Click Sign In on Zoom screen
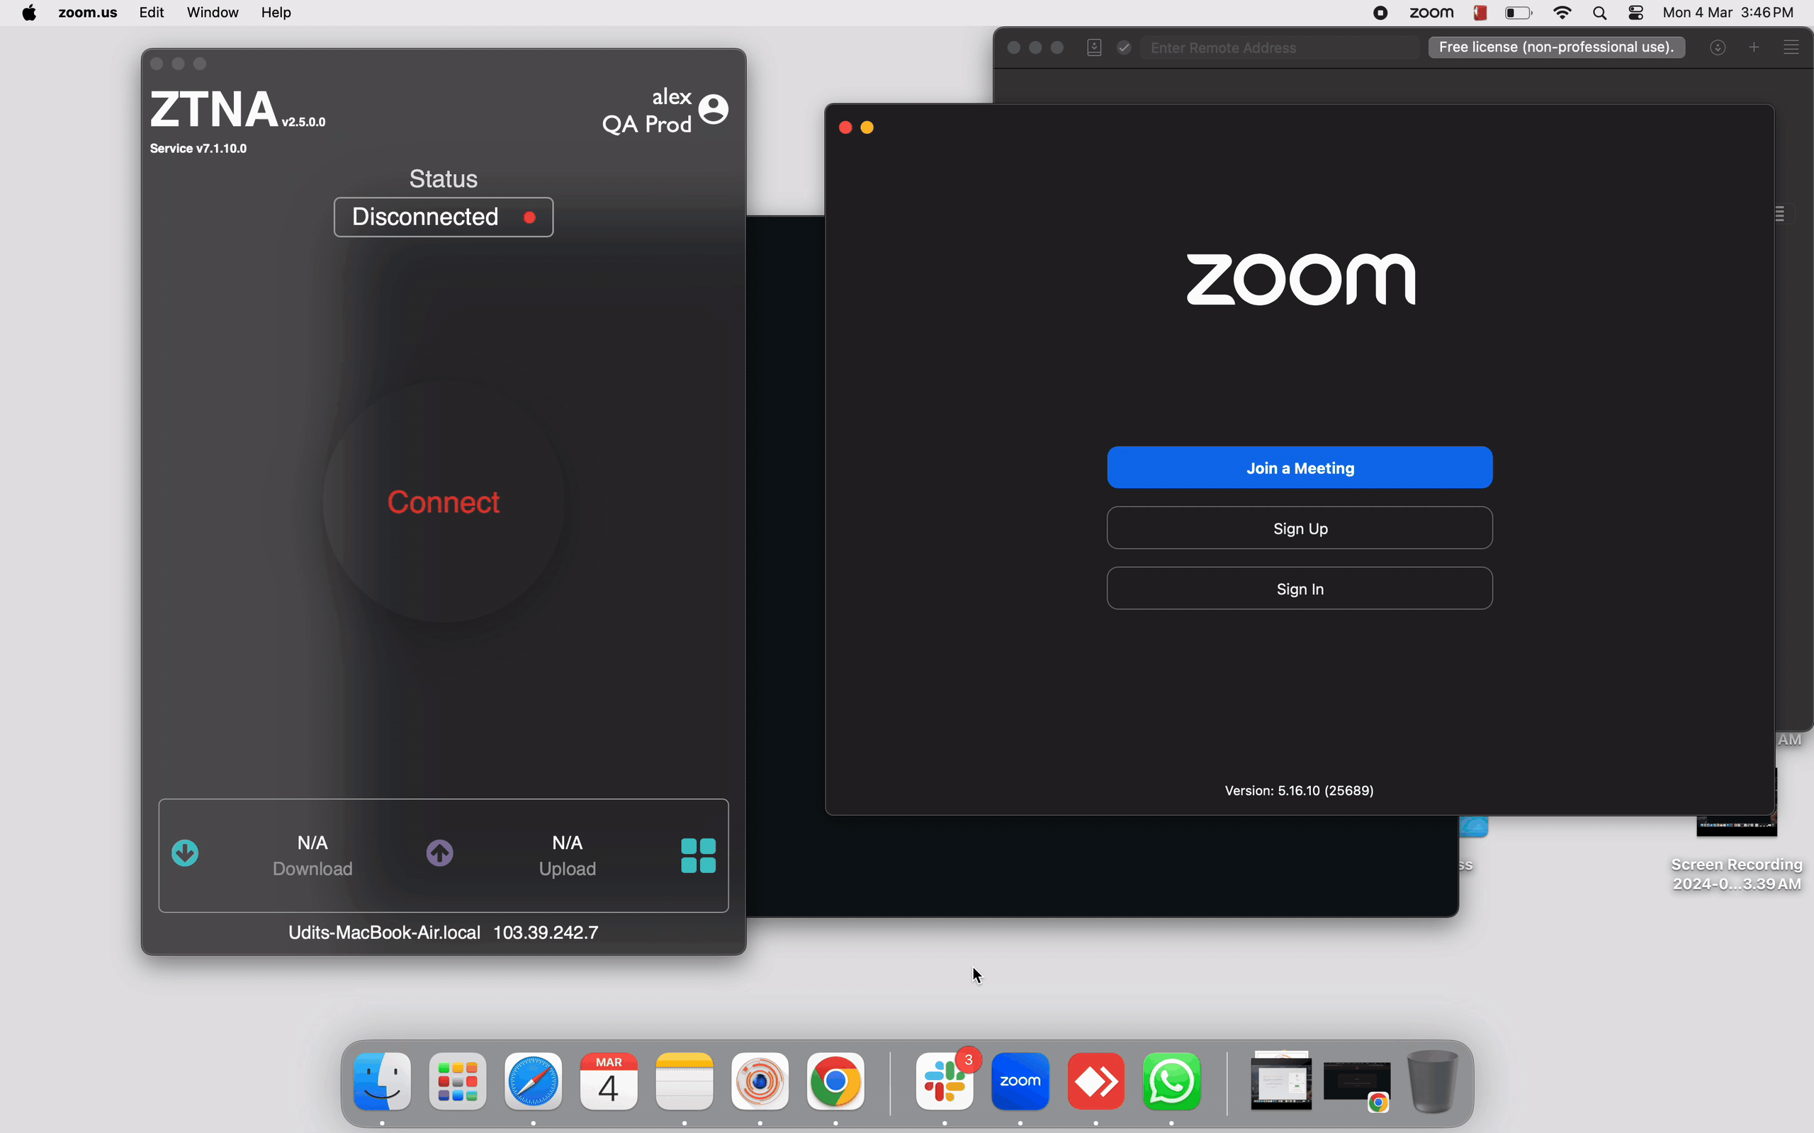The width and height of the screenshot is (1814, 1133). pos(1300,588)
